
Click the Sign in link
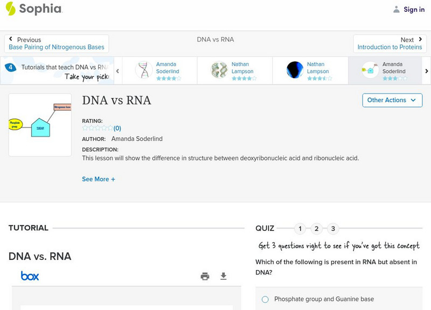pyautogui.click(x=414, y=9)
